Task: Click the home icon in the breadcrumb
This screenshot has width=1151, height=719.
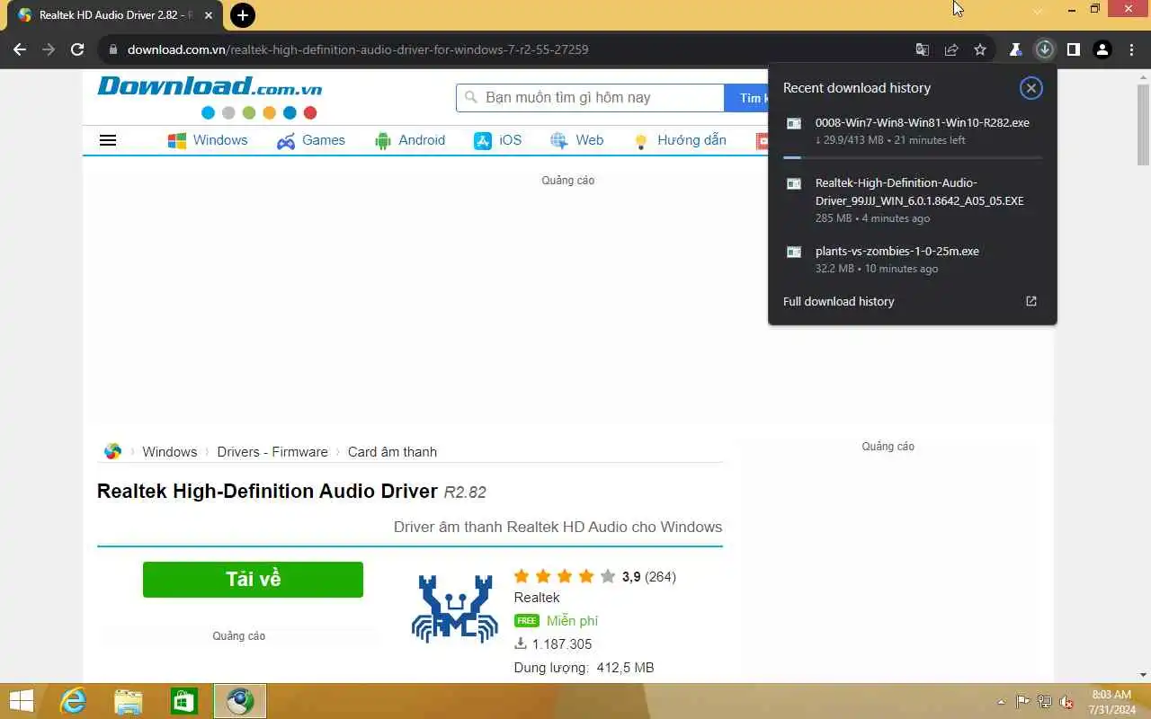Action: tap(112, 451)
